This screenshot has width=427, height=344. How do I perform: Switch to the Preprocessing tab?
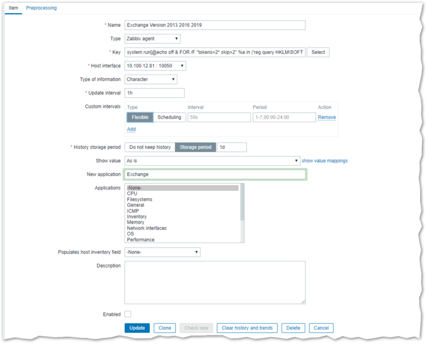pyautogui.click(x=41, y=8)
